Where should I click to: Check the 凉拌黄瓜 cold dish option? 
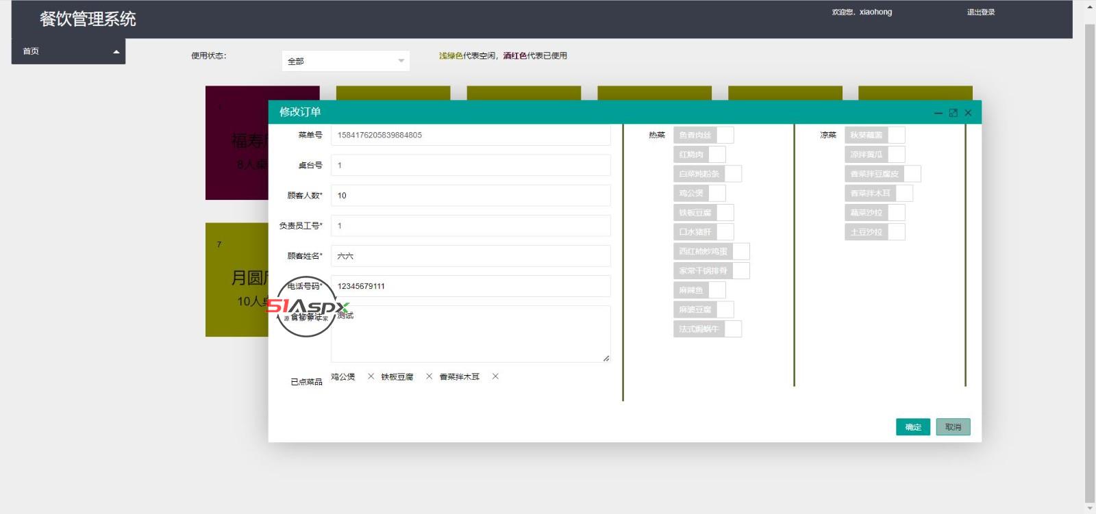[x=875, y=155]
